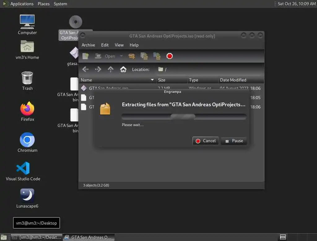Go up one level arrow
The image size is (317, 241).
pyautogui.click(x=111, y=69)
